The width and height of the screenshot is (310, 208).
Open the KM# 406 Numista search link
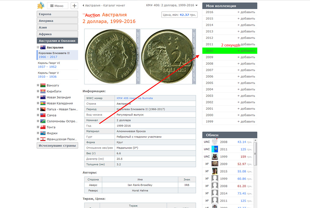click(x=134, y=98)
